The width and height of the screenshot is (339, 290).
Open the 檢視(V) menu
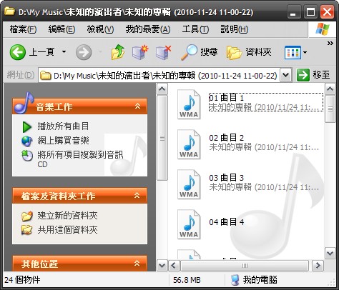pos(100,29)
